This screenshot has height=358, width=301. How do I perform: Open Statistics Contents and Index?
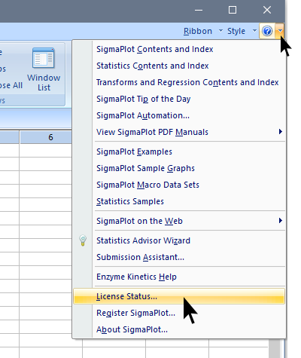(179, 66)
